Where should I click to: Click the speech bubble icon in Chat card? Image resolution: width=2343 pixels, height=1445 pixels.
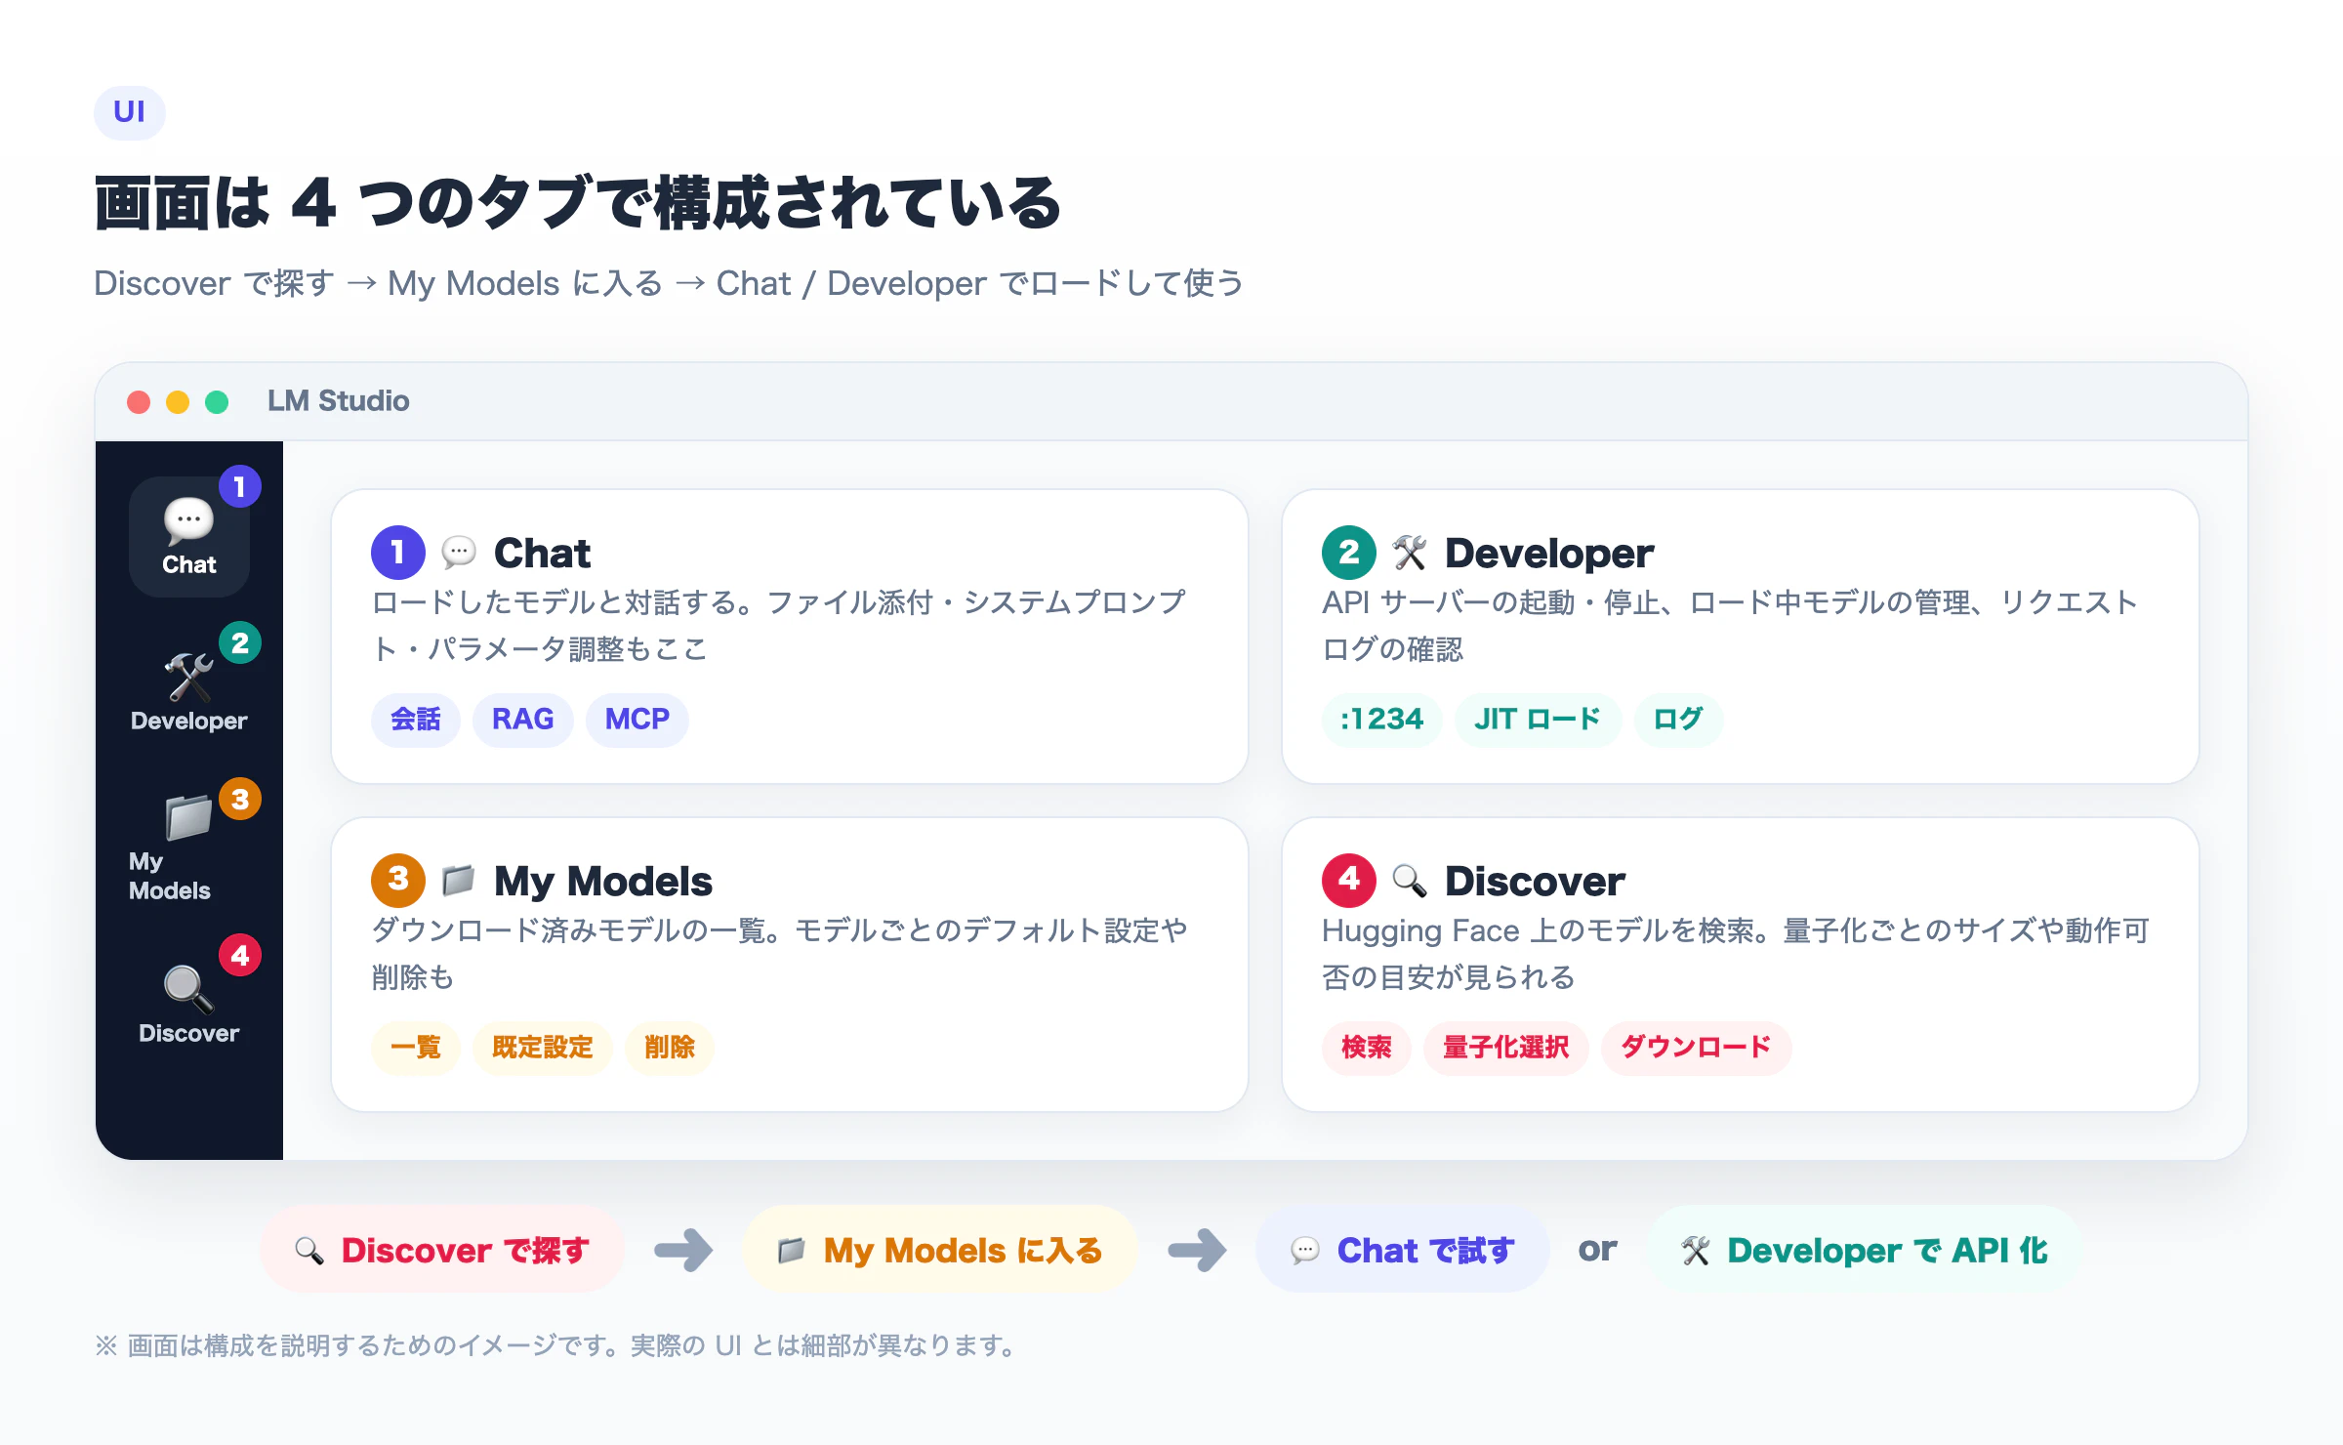459,553
